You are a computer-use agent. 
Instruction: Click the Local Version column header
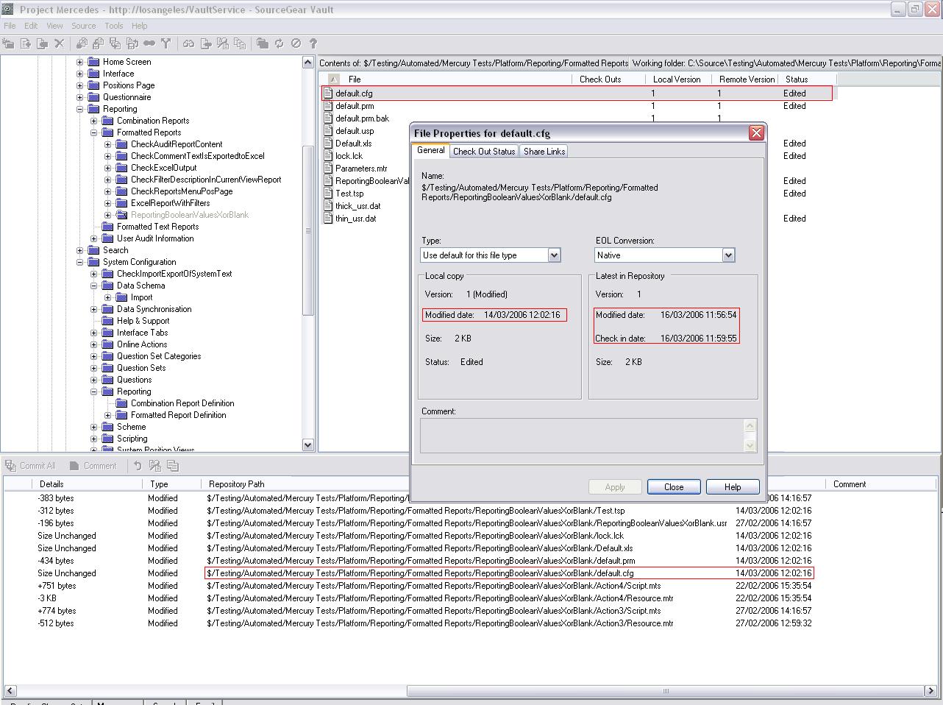pos(677,79)
